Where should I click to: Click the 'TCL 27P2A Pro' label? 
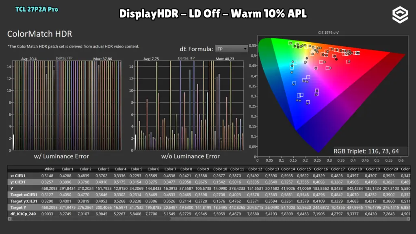click(x=37, y=10)
